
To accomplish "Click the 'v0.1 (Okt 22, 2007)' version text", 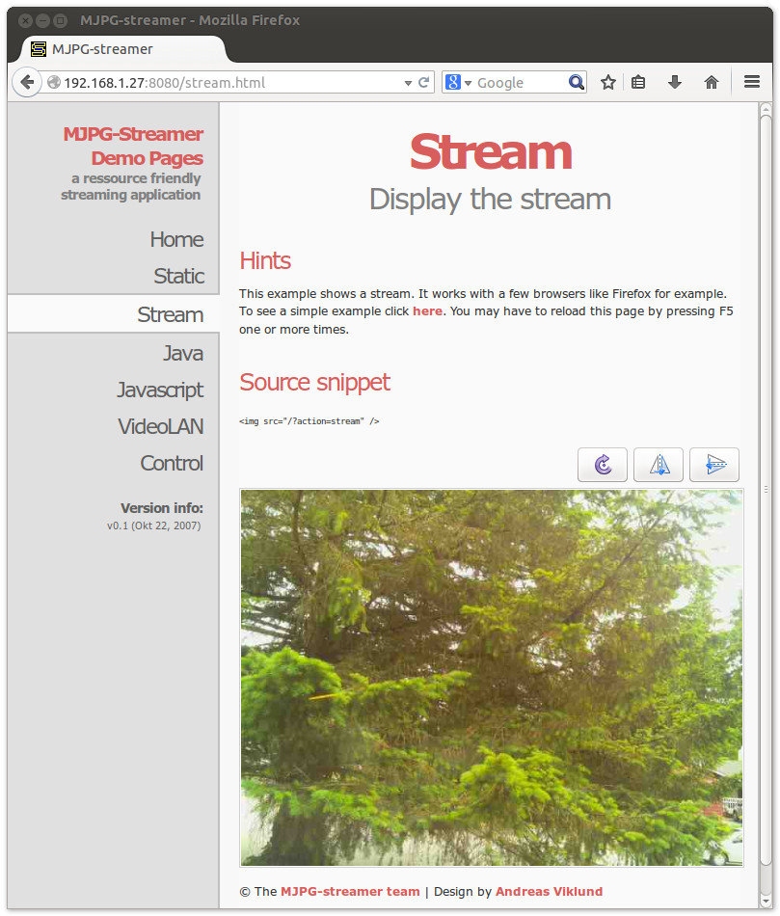I will click(x=153, y=525).
